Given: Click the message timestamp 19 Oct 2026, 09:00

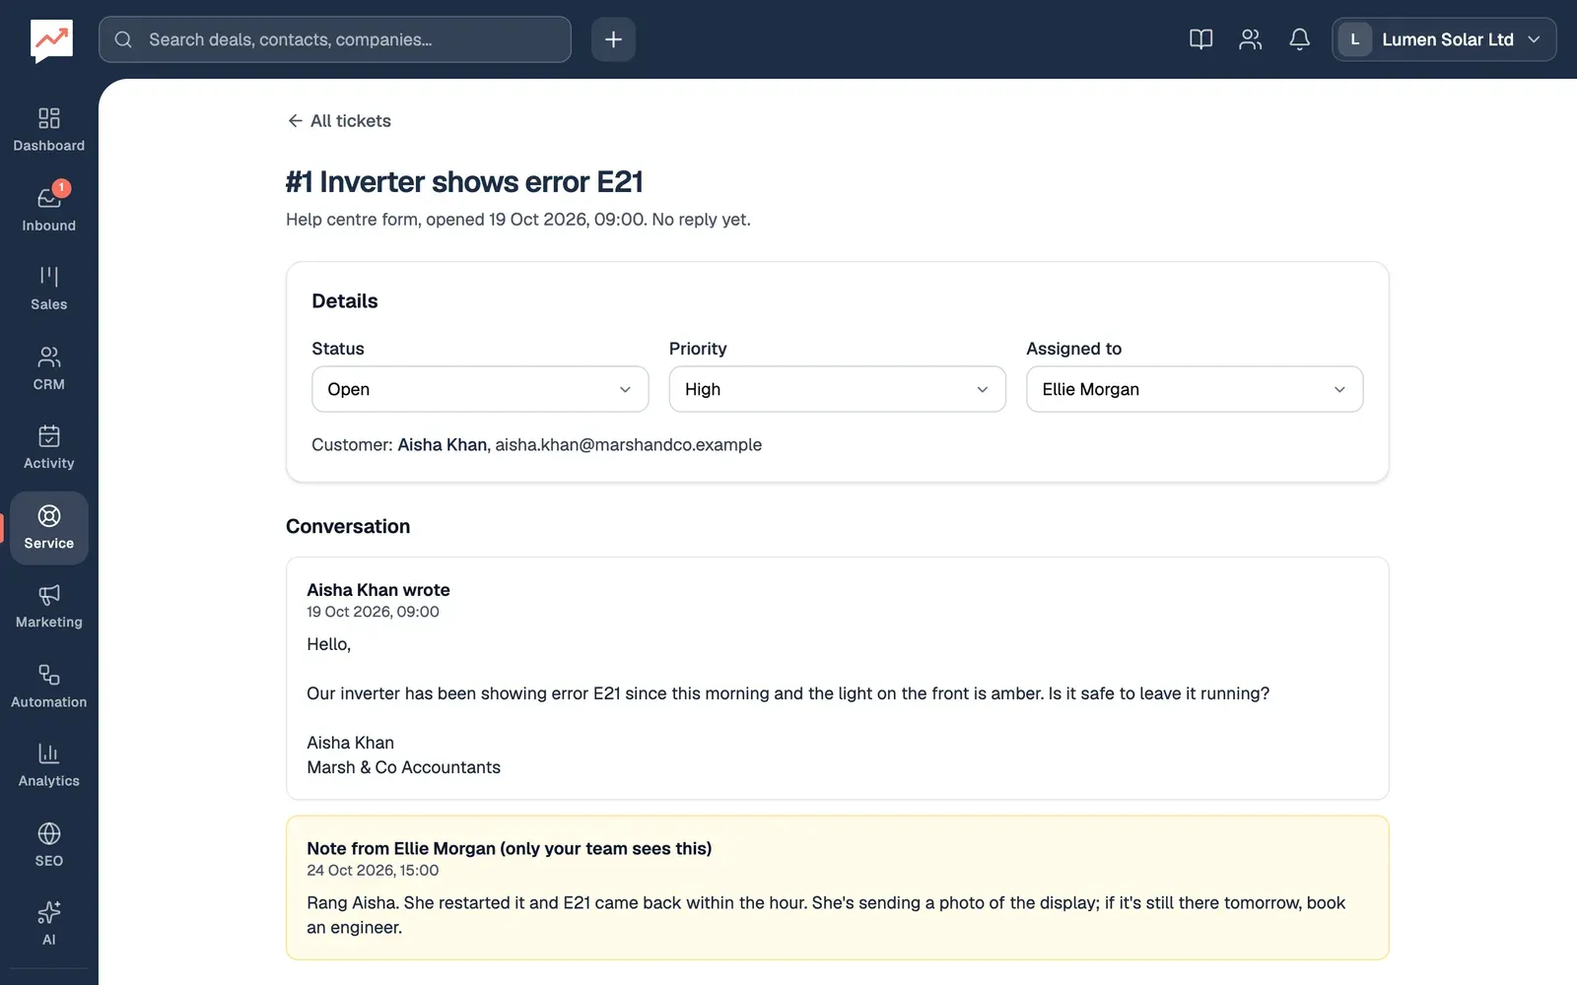Looking at the screenshot, I should pos(373,612).
